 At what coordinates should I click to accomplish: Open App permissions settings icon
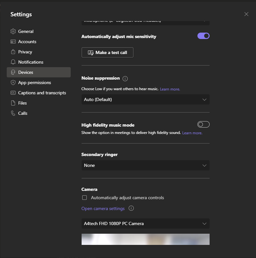pyautogui.click(x=13, y=82)
